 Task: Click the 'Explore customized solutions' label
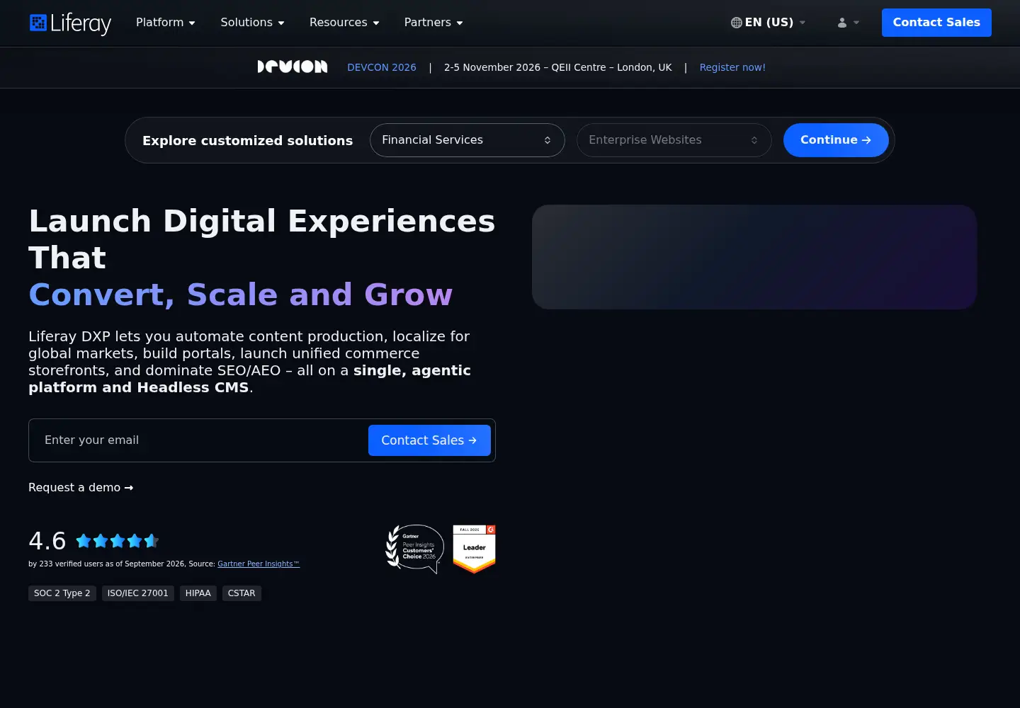coord(247,140)
